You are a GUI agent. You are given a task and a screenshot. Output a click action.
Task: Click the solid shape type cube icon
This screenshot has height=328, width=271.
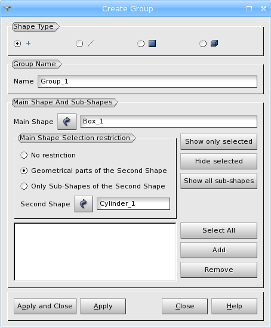pyautogui.click(x=214, y=44)
